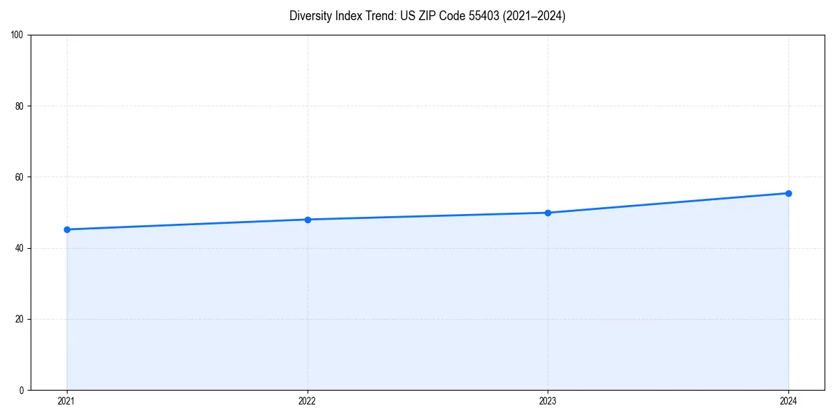Click the 20 y-axis tick label

(x=19, y=317)
